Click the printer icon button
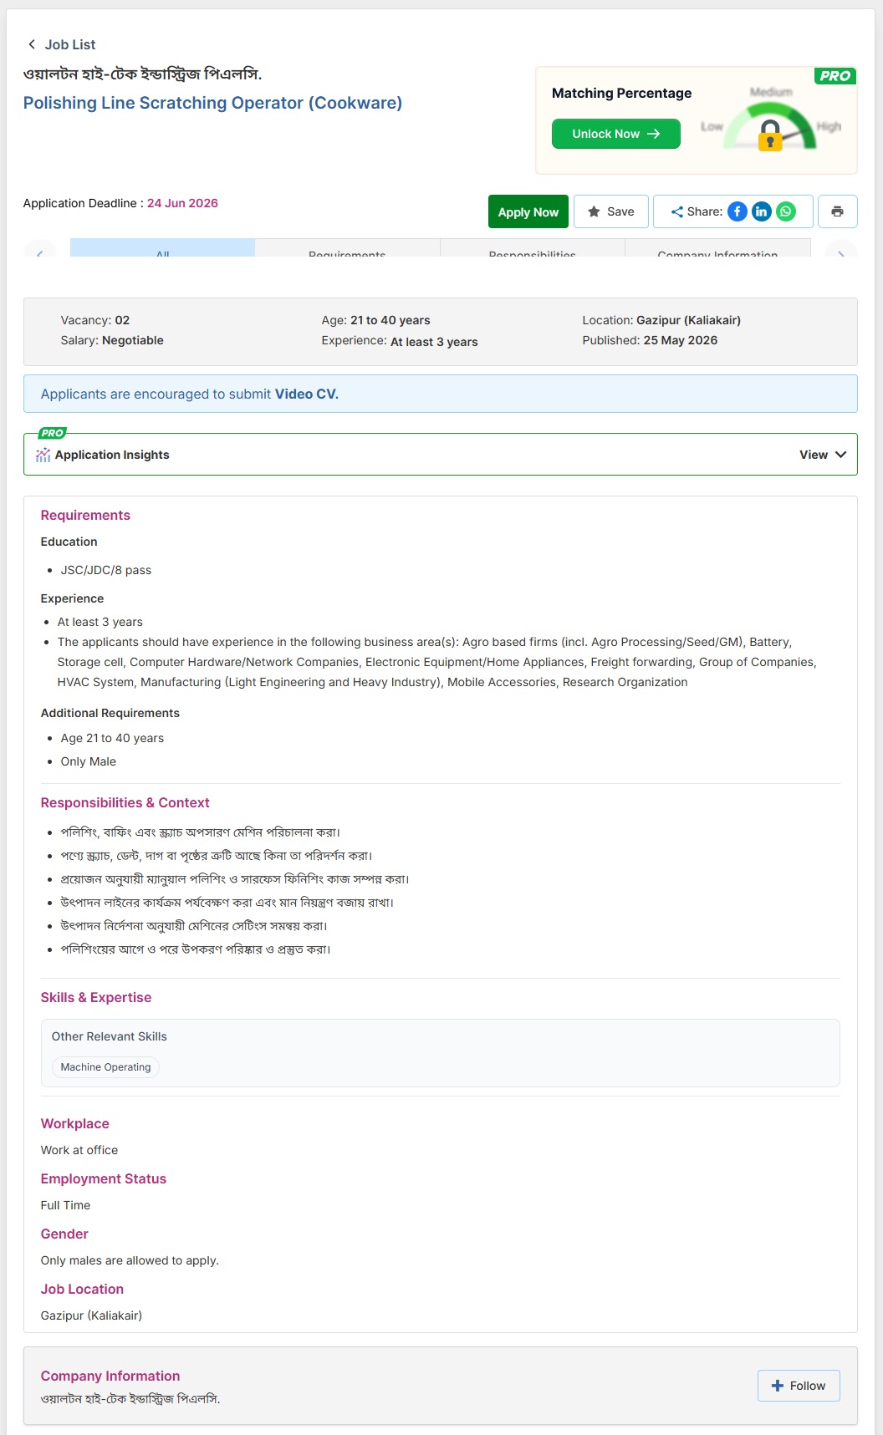 (837, 211)
